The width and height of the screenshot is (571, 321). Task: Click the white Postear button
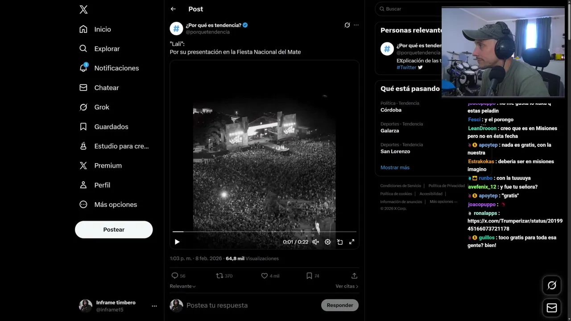pos(114,230)
